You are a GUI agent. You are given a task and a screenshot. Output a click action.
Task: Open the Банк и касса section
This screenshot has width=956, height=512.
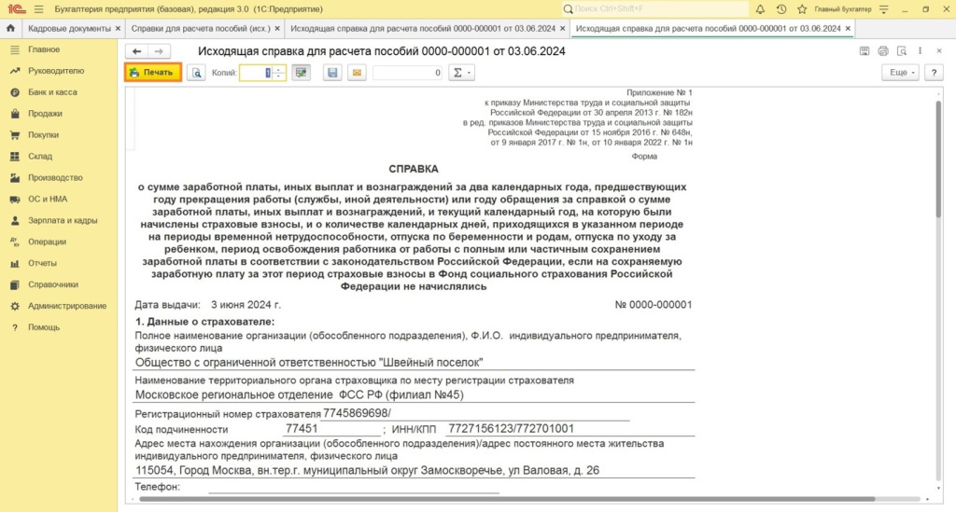click(52, 92)
